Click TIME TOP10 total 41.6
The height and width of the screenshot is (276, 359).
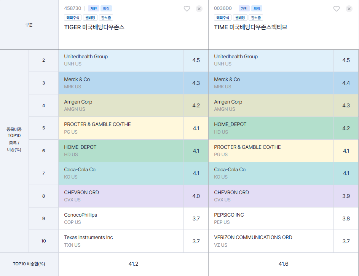tap(283, 264)
